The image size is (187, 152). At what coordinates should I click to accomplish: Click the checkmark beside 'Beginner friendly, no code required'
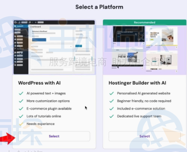(x=111, y=101)
